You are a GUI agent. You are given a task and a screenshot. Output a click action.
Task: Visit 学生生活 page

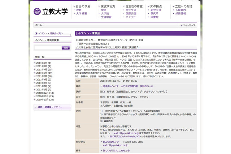click(x=131, y=10)
